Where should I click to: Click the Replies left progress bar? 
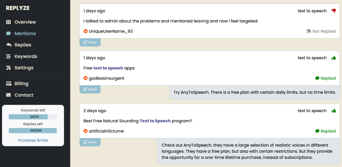pos(33,131)
